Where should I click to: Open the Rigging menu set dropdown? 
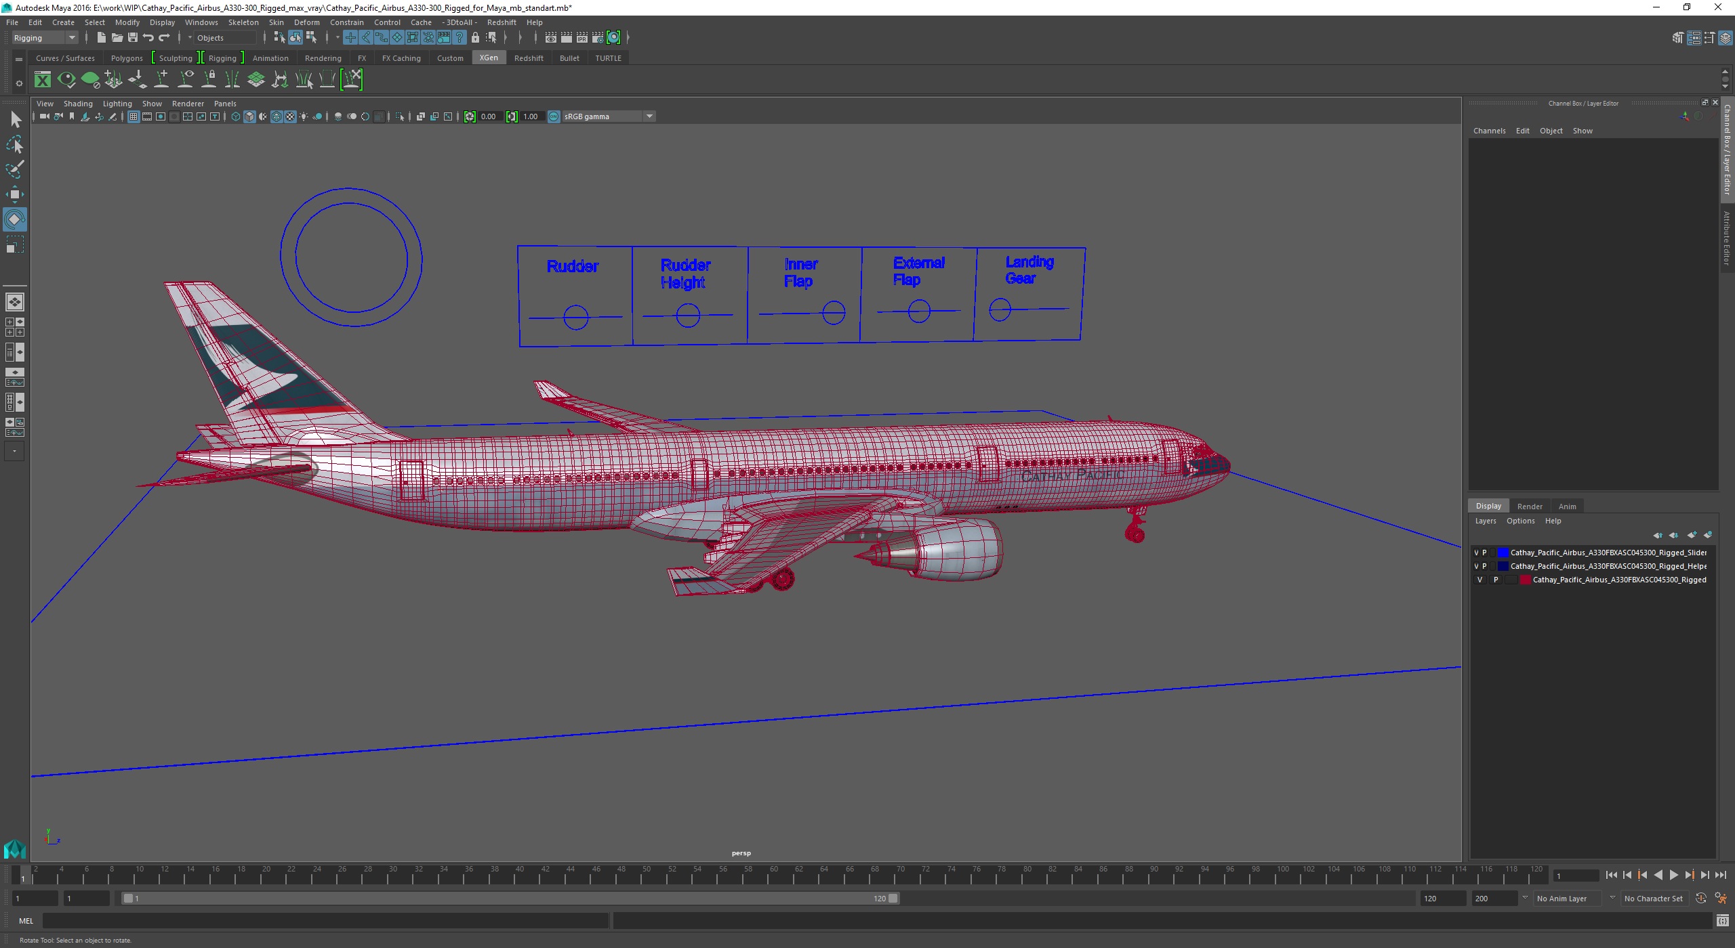point(45,38)
